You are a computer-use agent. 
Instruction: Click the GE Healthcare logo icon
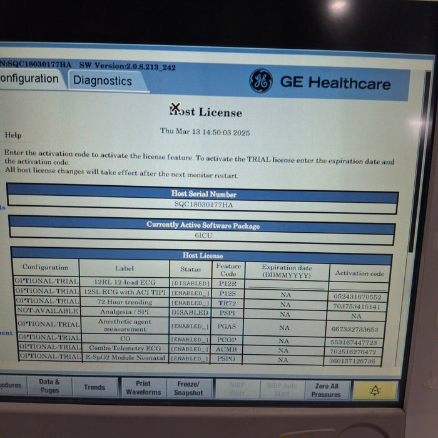tap(261, 81)
